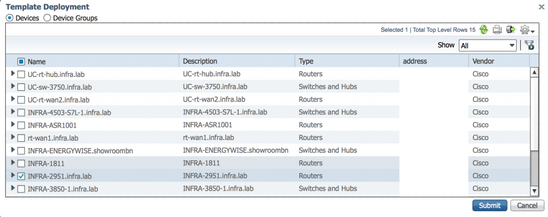
Task: Expand the INFRA-ASR1001 row
Action: (x=13, y=125)
